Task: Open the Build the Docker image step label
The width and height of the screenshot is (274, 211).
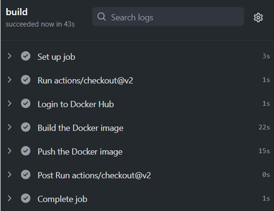Action: [x=80, y=128]
